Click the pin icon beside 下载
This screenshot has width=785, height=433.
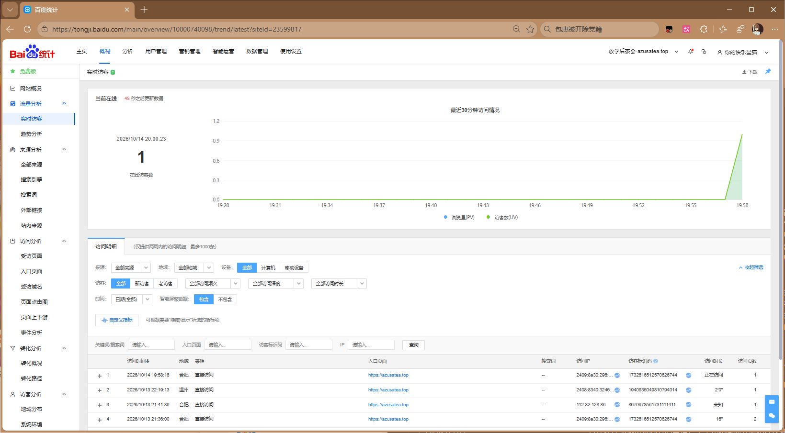[768, 71]
